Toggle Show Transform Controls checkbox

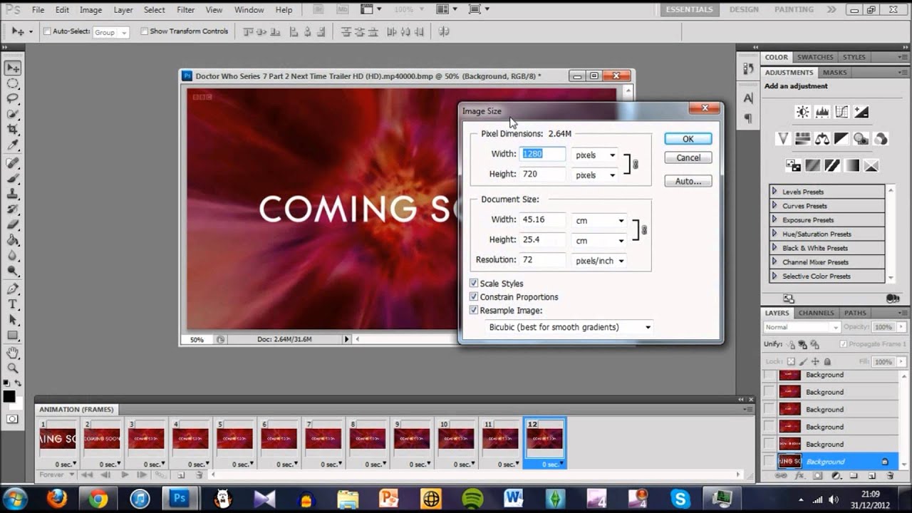(x=145, y=31)
